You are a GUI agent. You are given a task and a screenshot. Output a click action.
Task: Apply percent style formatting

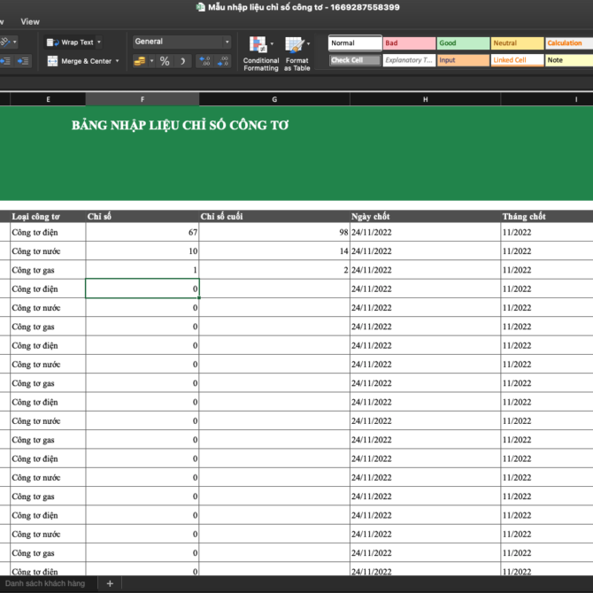165,61
